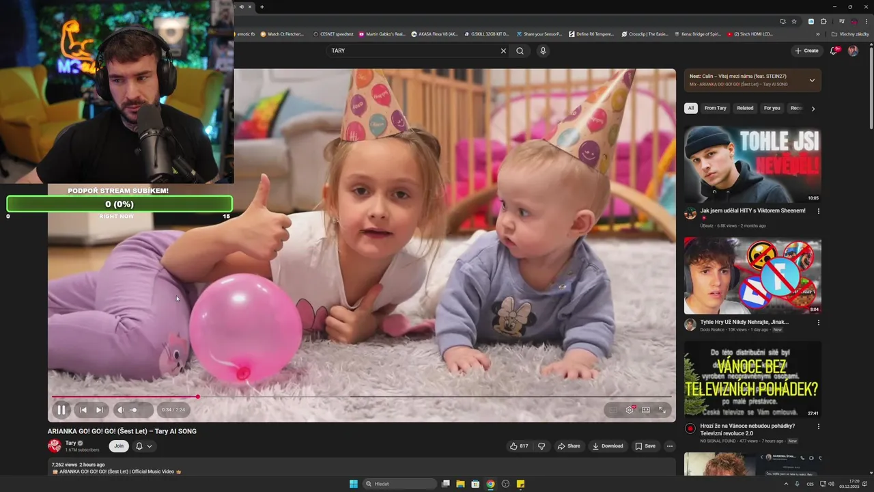The image size is (874, 492).
Task: Dislike the video with thumbs down
Action: point(541,446)
